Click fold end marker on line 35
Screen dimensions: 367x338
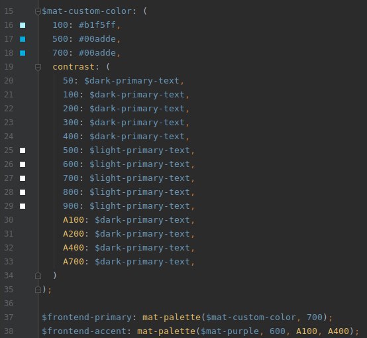pos(38,290)
